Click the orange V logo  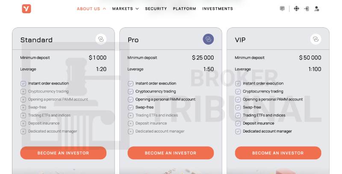(27, 9)
